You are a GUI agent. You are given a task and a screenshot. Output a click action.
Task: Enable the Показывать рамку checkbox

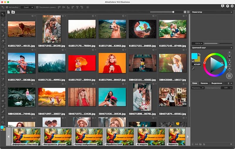point(37,7)
